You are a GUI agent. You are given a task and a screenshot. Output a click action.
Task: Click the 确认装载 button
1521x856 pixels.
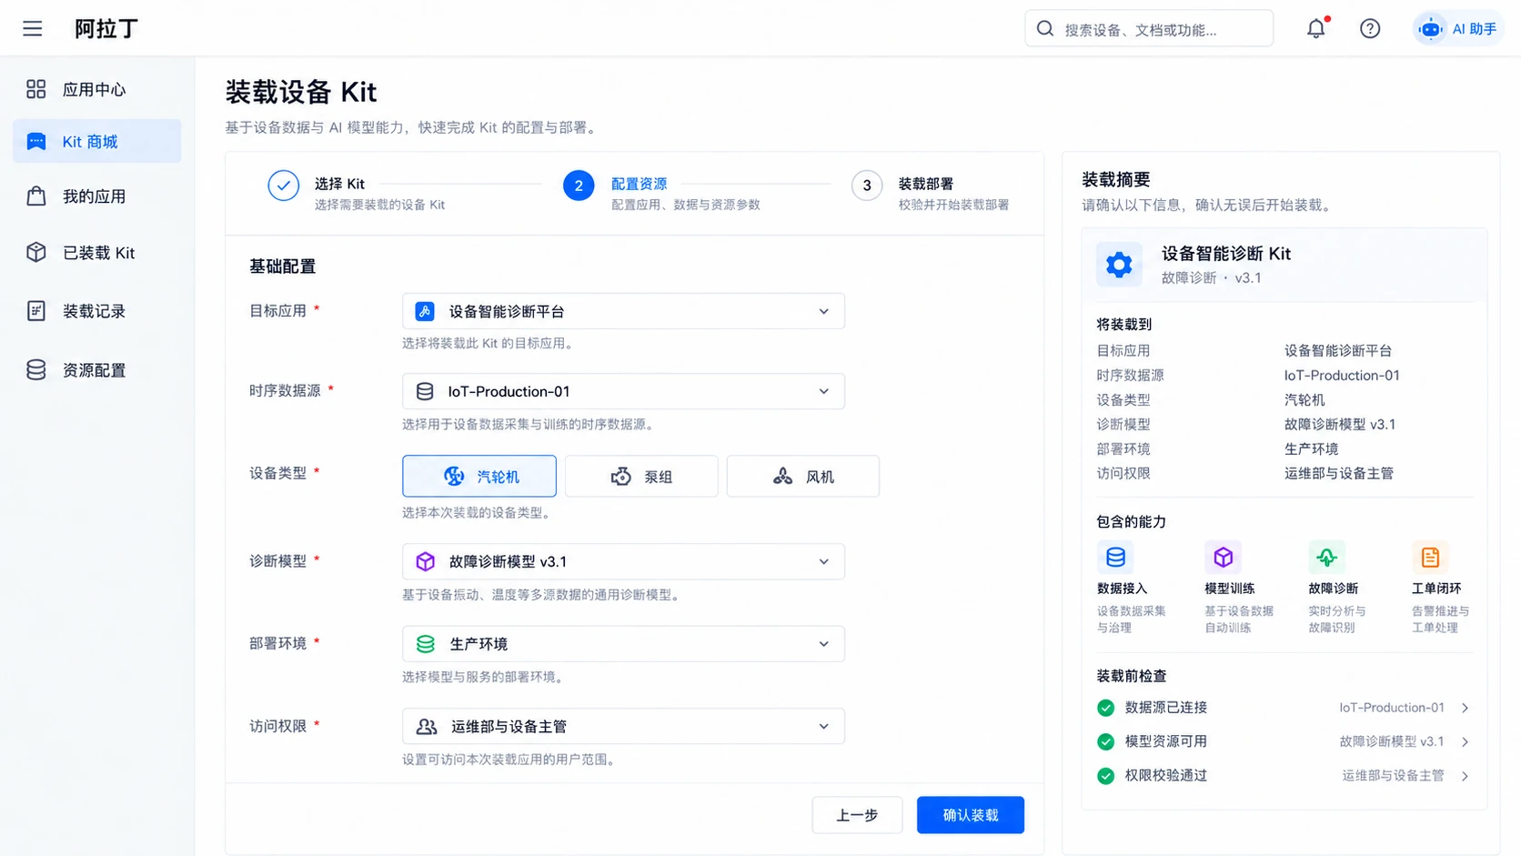pyautogui.click(x=971, y=815)
